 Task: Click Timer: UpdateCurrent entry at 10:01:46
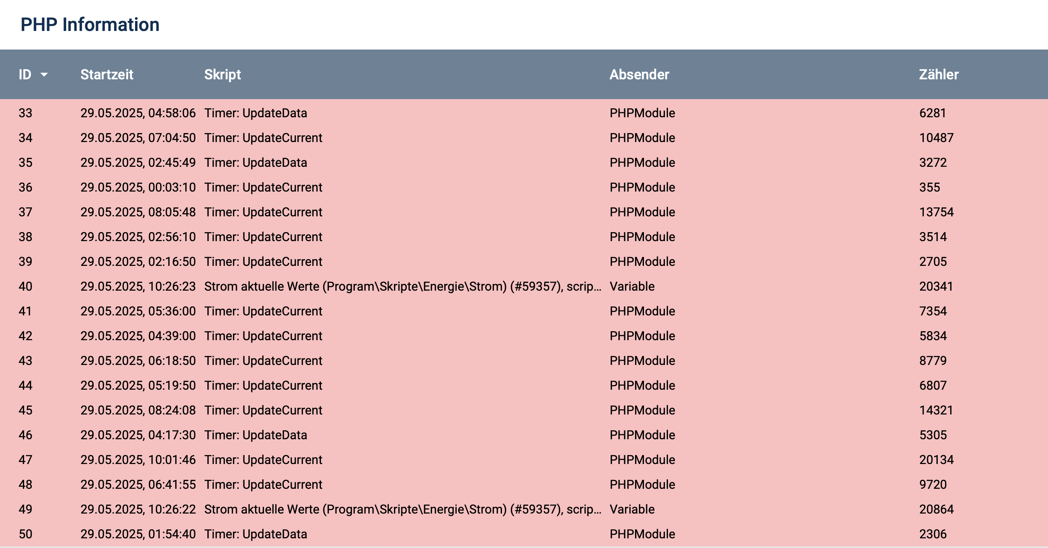[263, 460]
